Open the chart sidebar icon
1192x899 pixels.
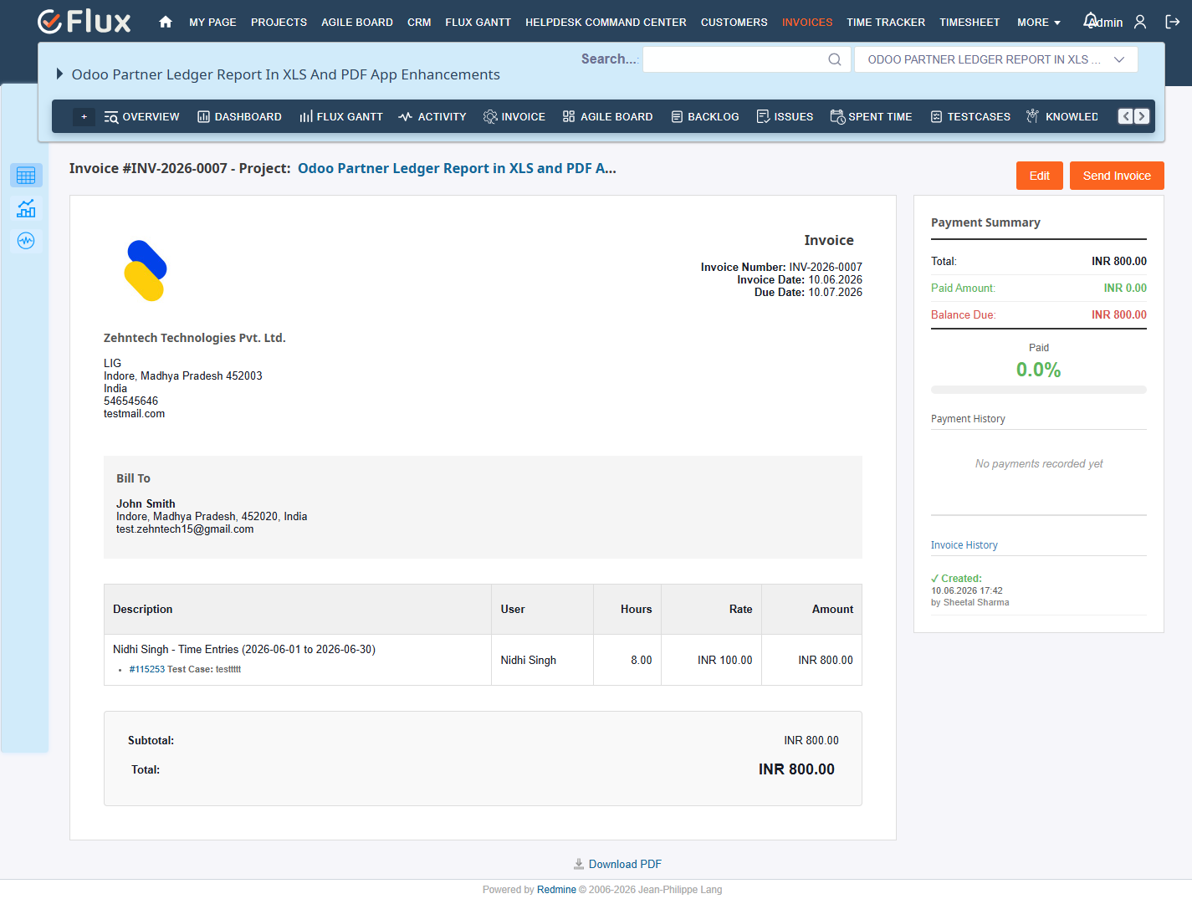click(x=26, y=208)
